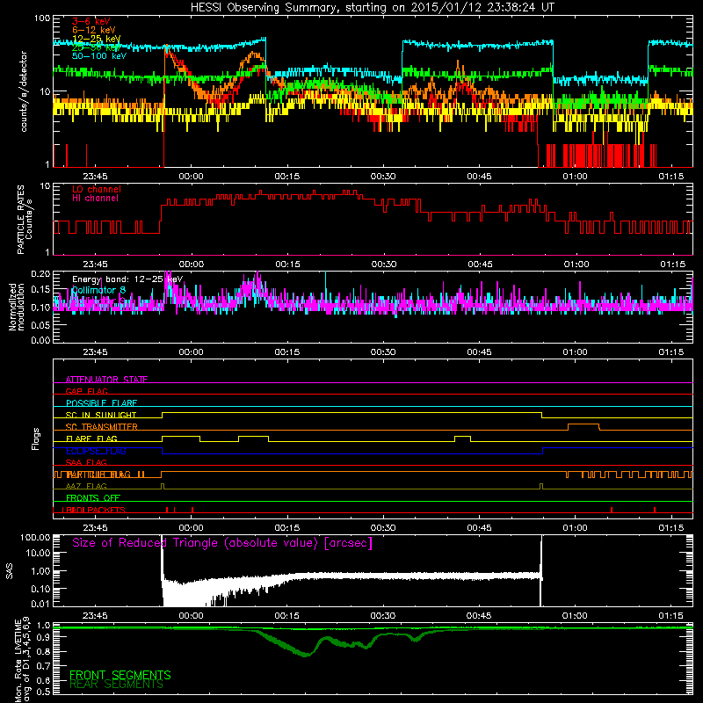Click the 100 y-axis value on the top plot
The height and width of the screenshot is (703, 703).
click(42, 18)
